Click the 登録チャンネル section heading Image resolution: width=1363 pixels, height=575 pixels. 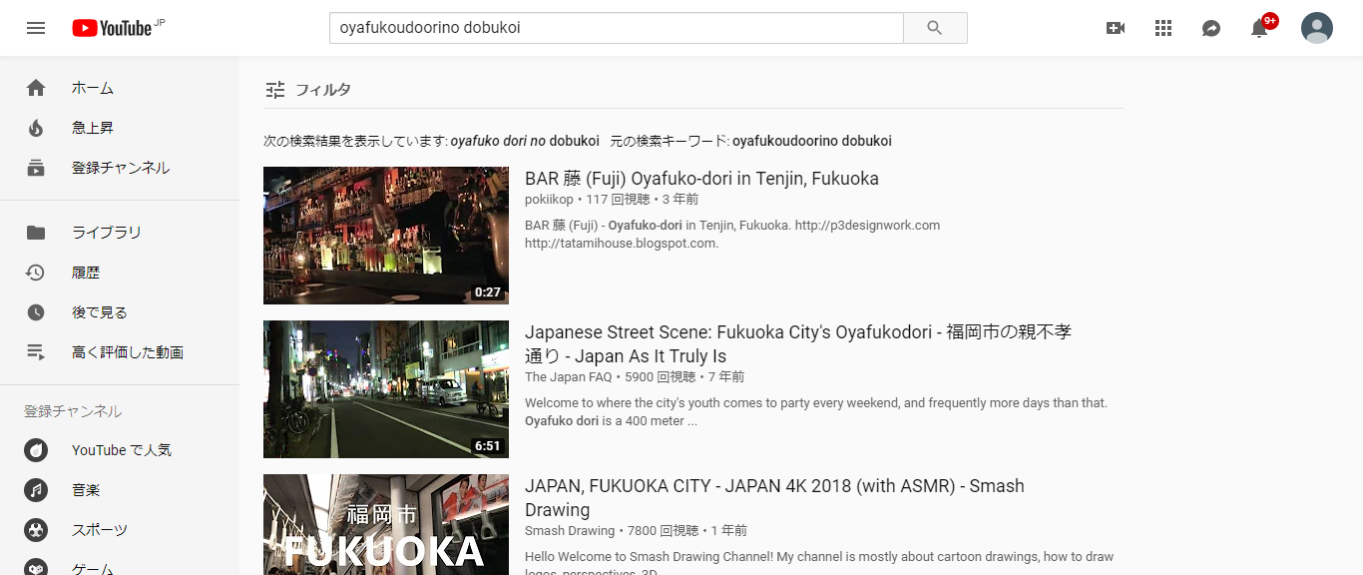[x=73, y=411]
